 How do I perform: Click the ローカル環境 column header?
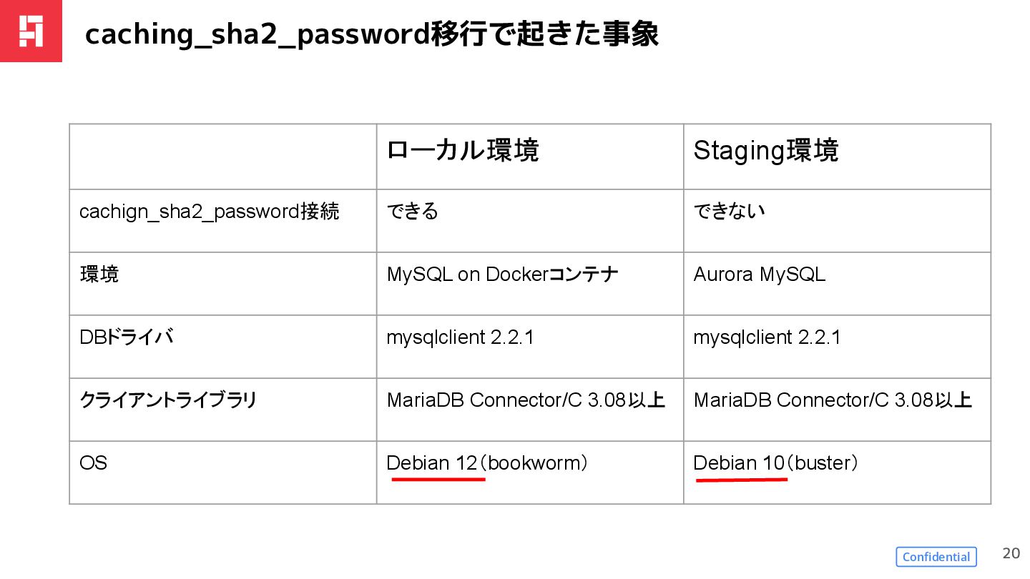point(462,151)
